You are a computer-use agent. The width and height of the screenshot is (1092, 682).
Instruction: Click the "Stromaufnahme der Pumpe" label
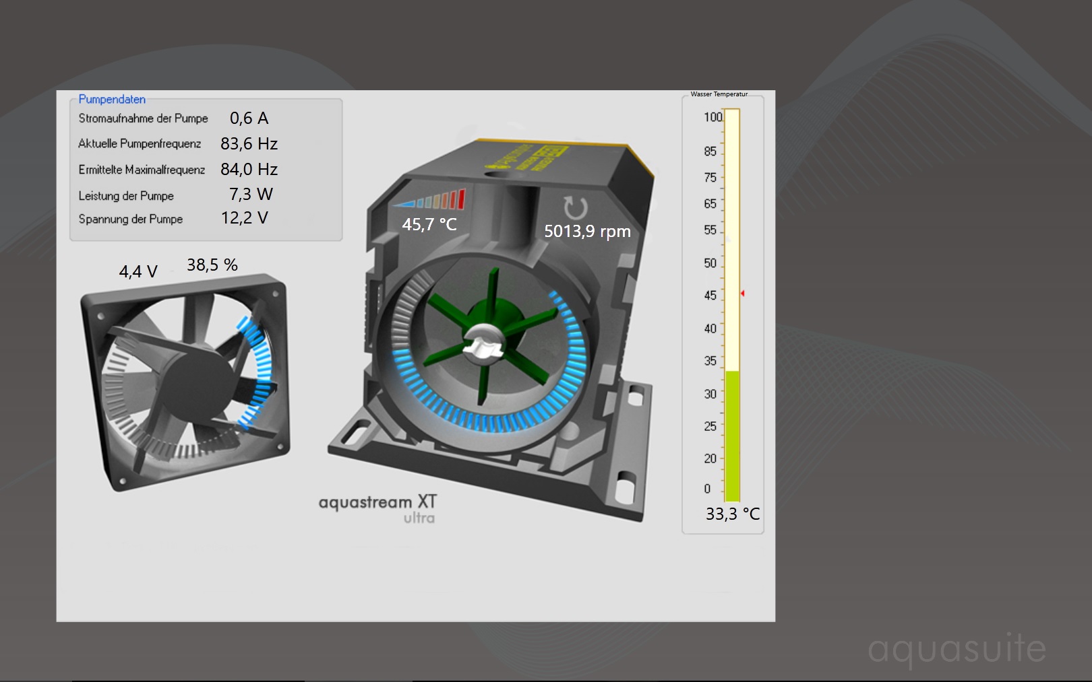tap(143, 118)
